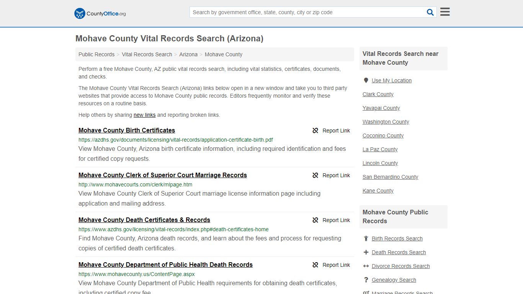Open Clerk of Superior Court Marriage Records
Image resolution: width=523 pixels, height=294 pixels.
163,175
